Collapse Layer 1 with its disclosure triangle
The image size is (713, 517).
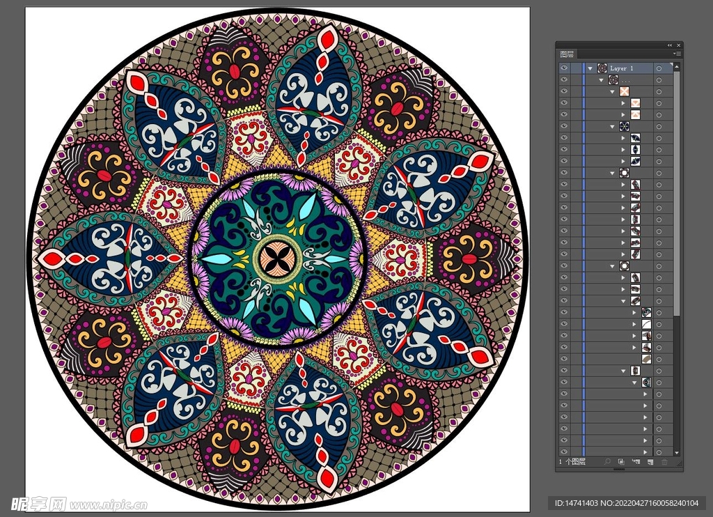point(590,68)
